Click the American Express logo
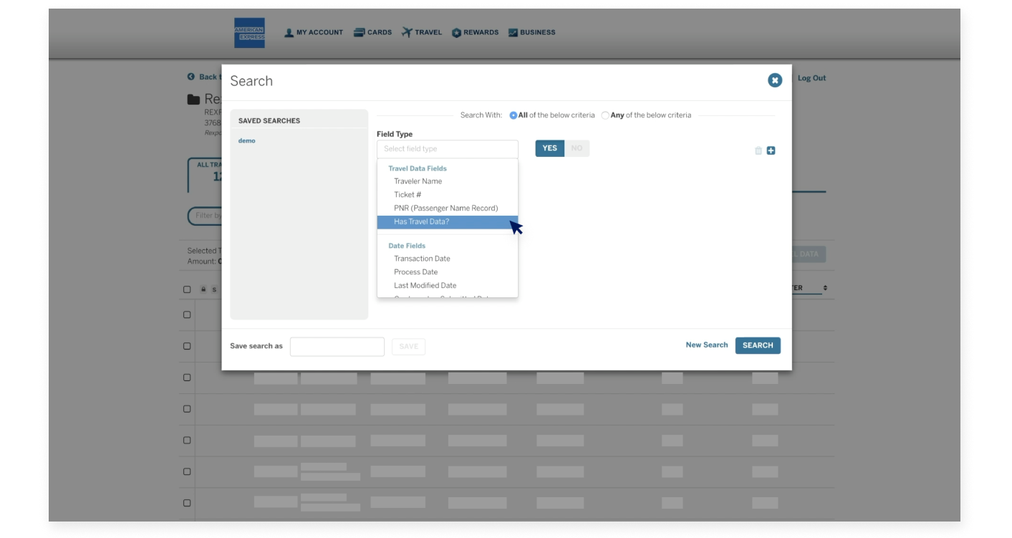This screenshot has height=538, width=1012. (249, 32)
